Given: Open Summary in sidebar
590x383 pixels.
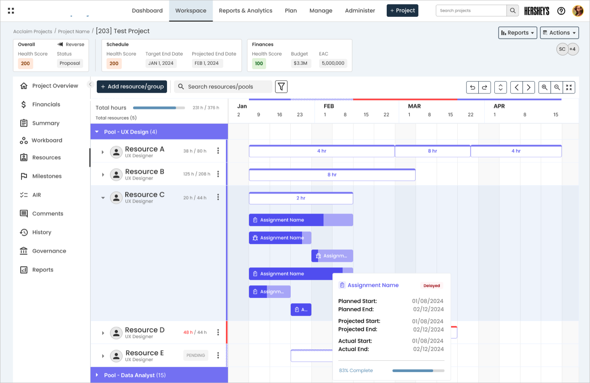Looking at the screenshot, I should click(40, 123).
